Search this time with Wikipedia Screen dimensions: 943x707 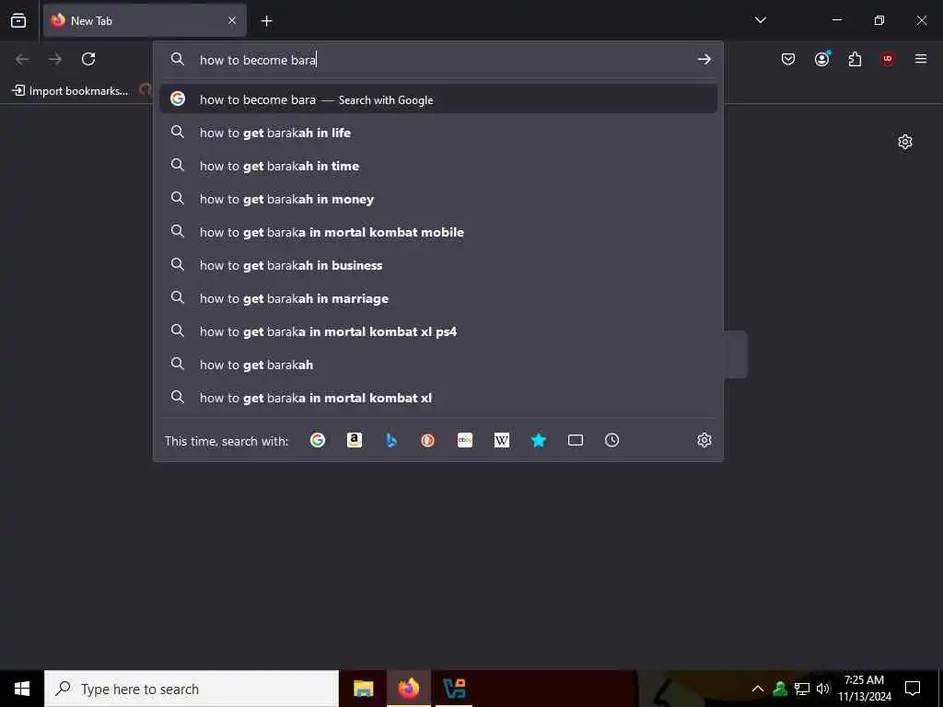502,440
